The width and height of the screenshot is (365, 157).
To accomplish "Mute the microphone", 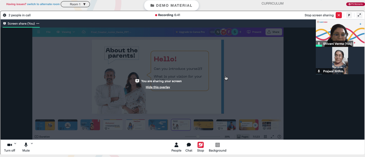I will tap(26, 147).
